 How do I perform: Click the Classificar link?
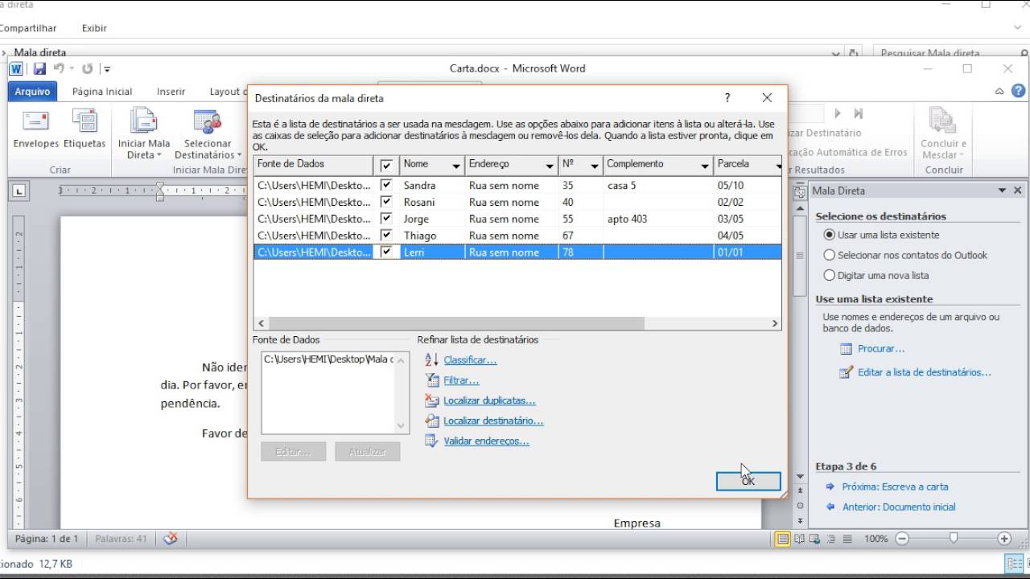pyautogui.click(x=470, y=360)
